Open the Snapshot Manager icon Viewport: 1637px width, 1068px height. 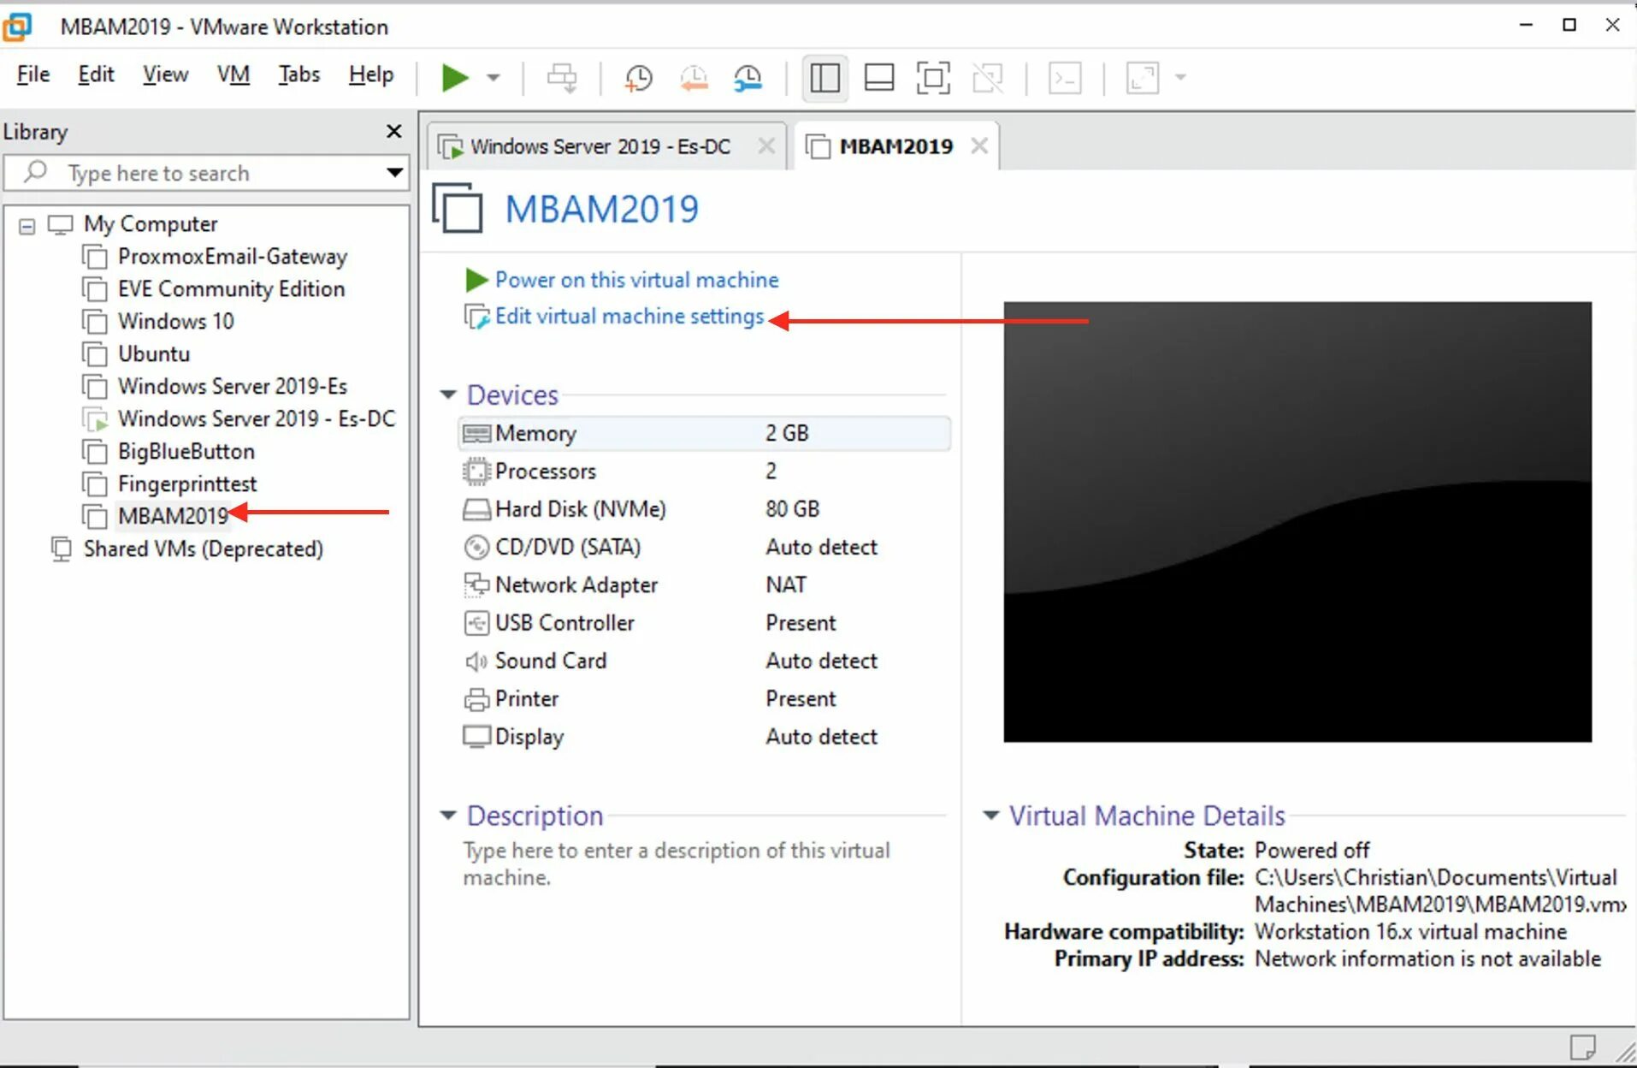pyautogui.click(x=748, y=78)
